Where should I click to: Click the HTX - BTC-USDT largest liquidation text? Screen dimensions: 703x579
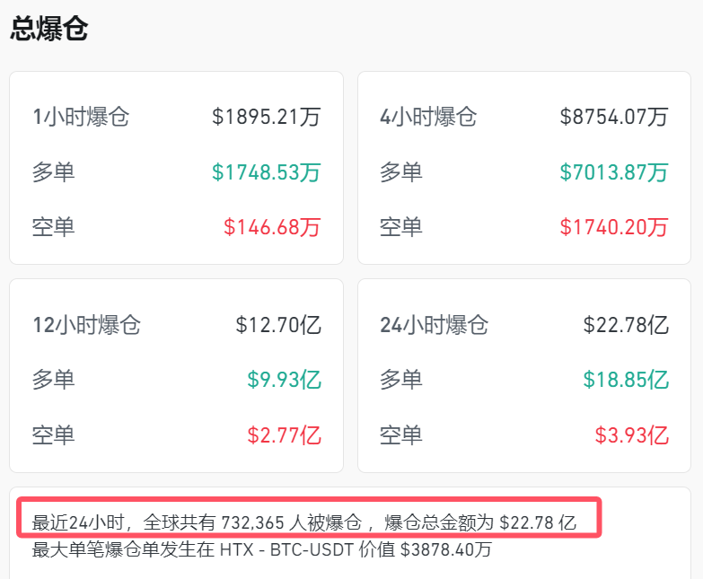click(284, 549)
